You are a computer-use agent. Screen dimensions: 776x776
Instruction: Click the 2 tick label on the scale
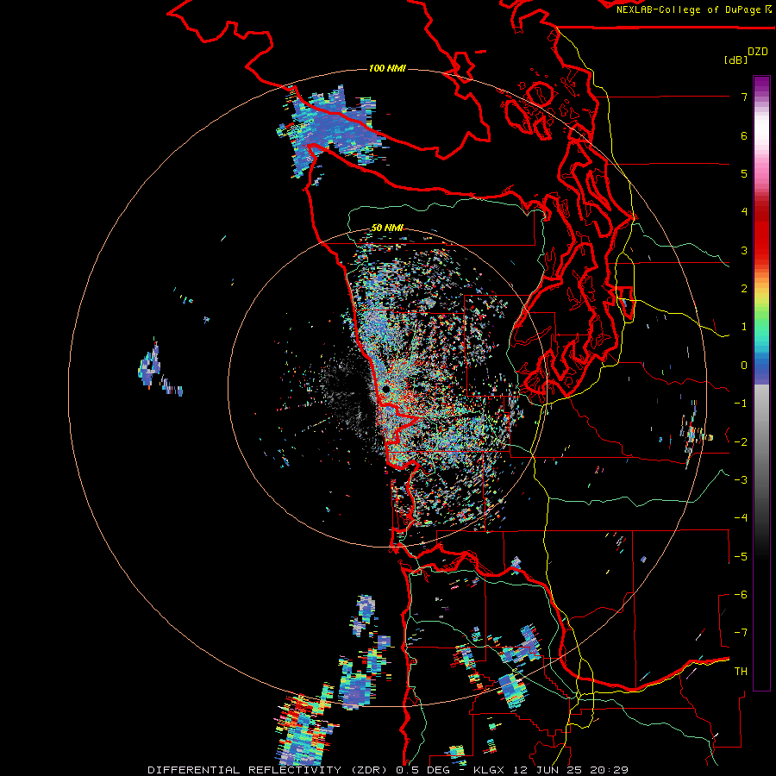click(x=744, y=289)
